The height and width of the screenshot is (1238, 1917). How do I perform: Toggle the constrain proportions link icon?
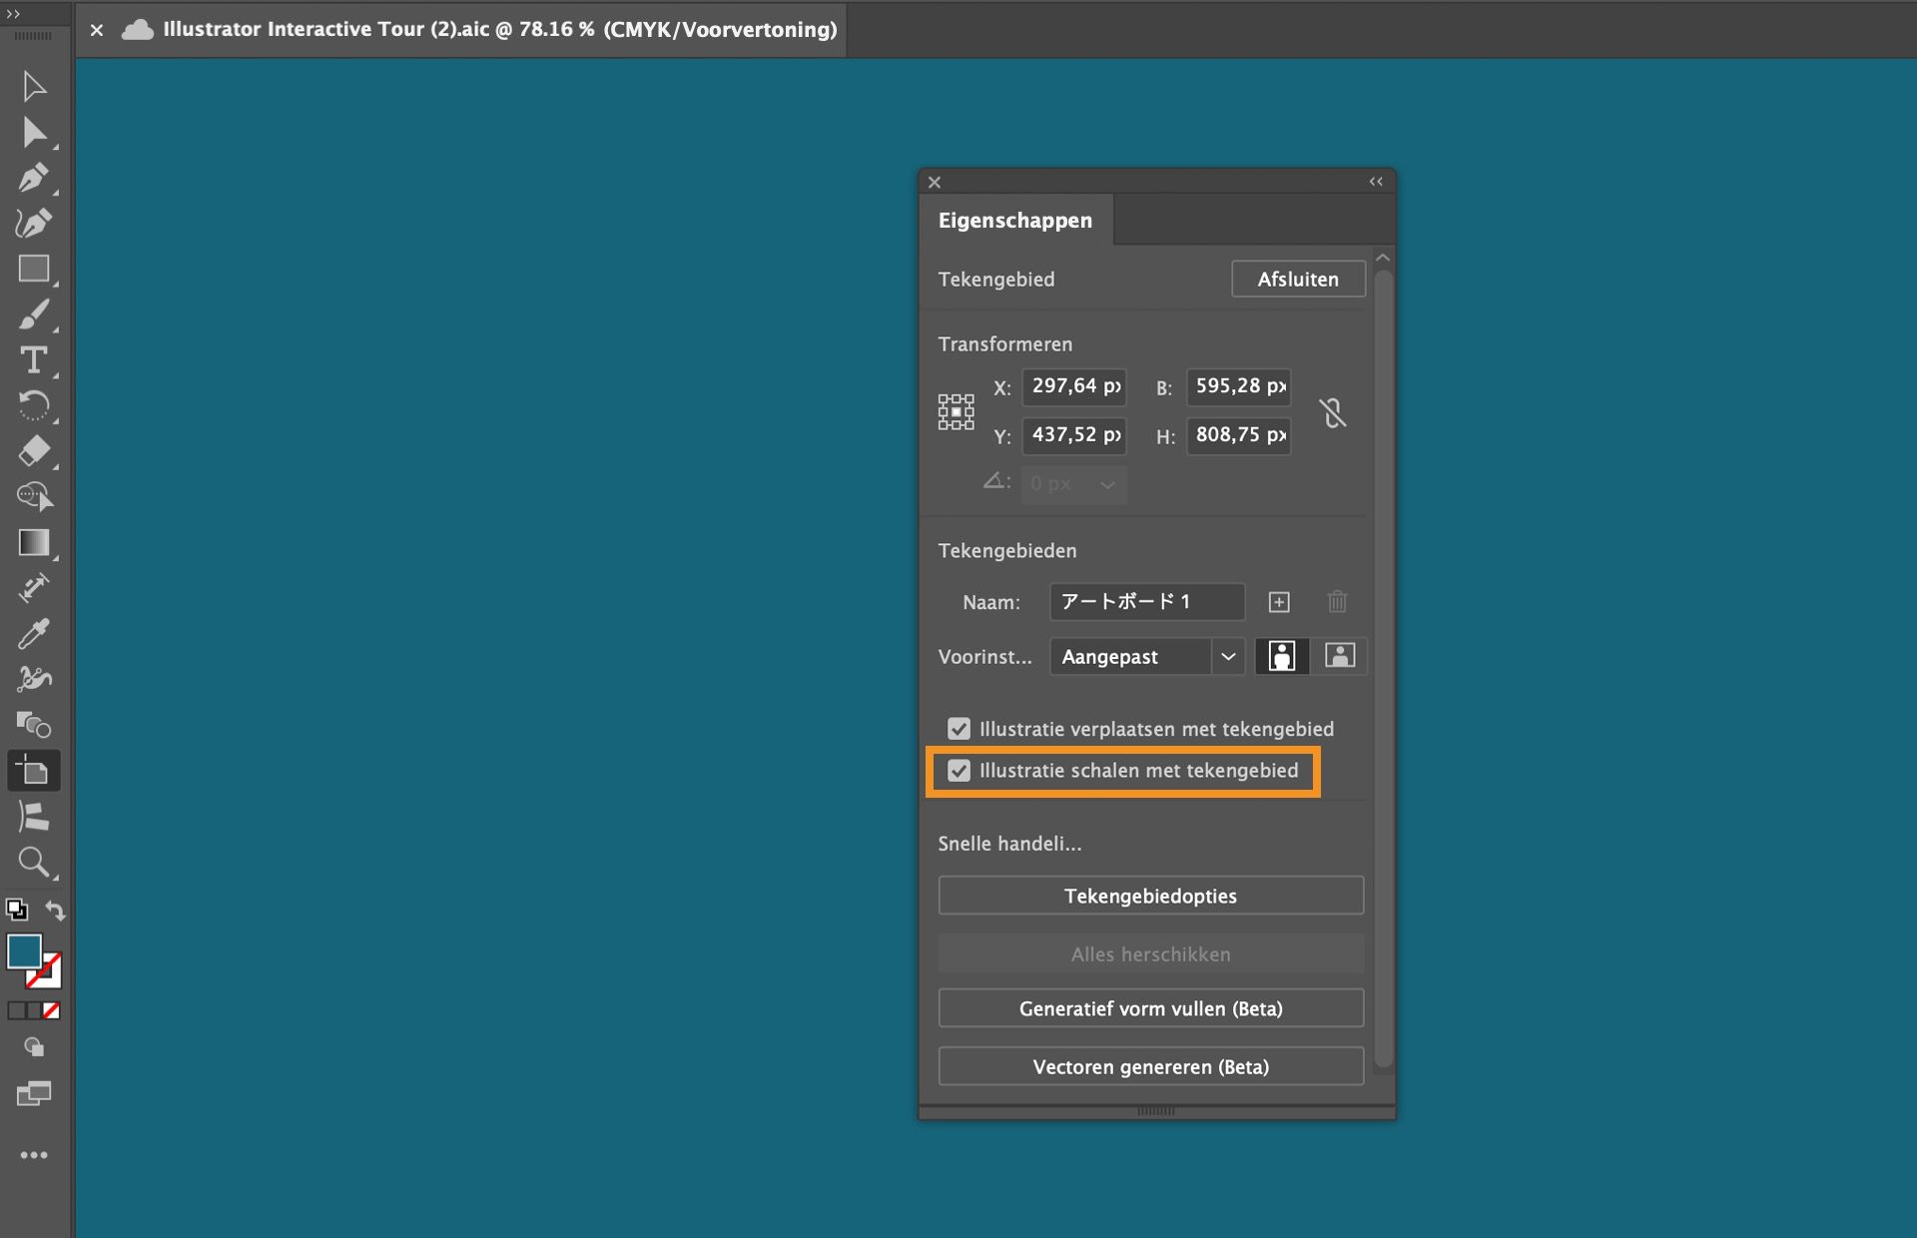pos(1334,412)
